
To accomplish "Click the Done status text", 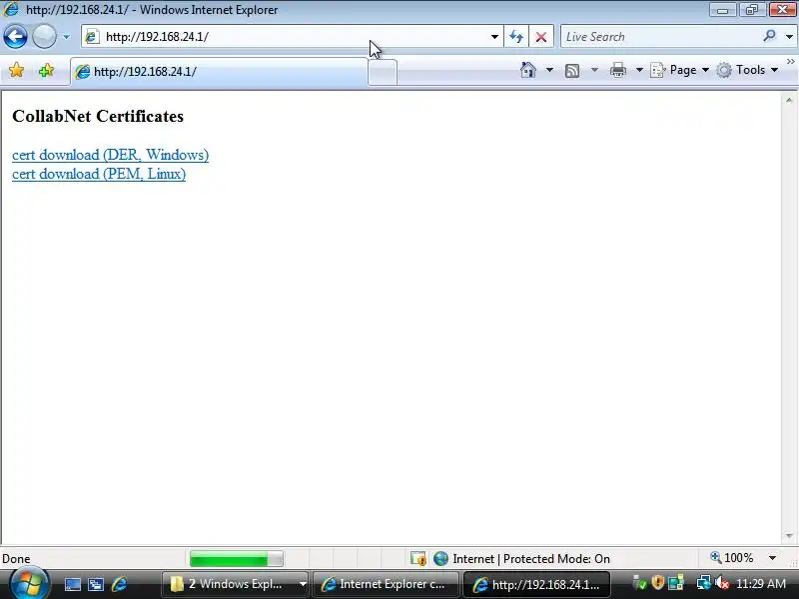I will tap(16, 559).
